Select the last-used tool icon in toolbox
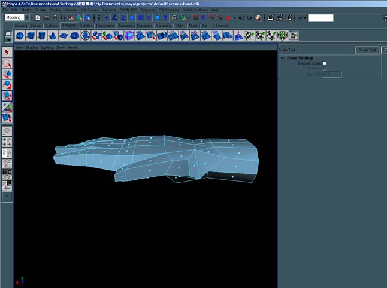 [x=7, y=118]
